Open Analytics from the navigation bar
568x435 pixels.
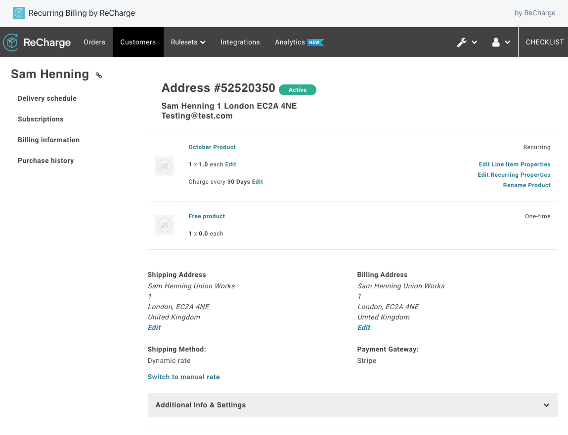point(290,42)
